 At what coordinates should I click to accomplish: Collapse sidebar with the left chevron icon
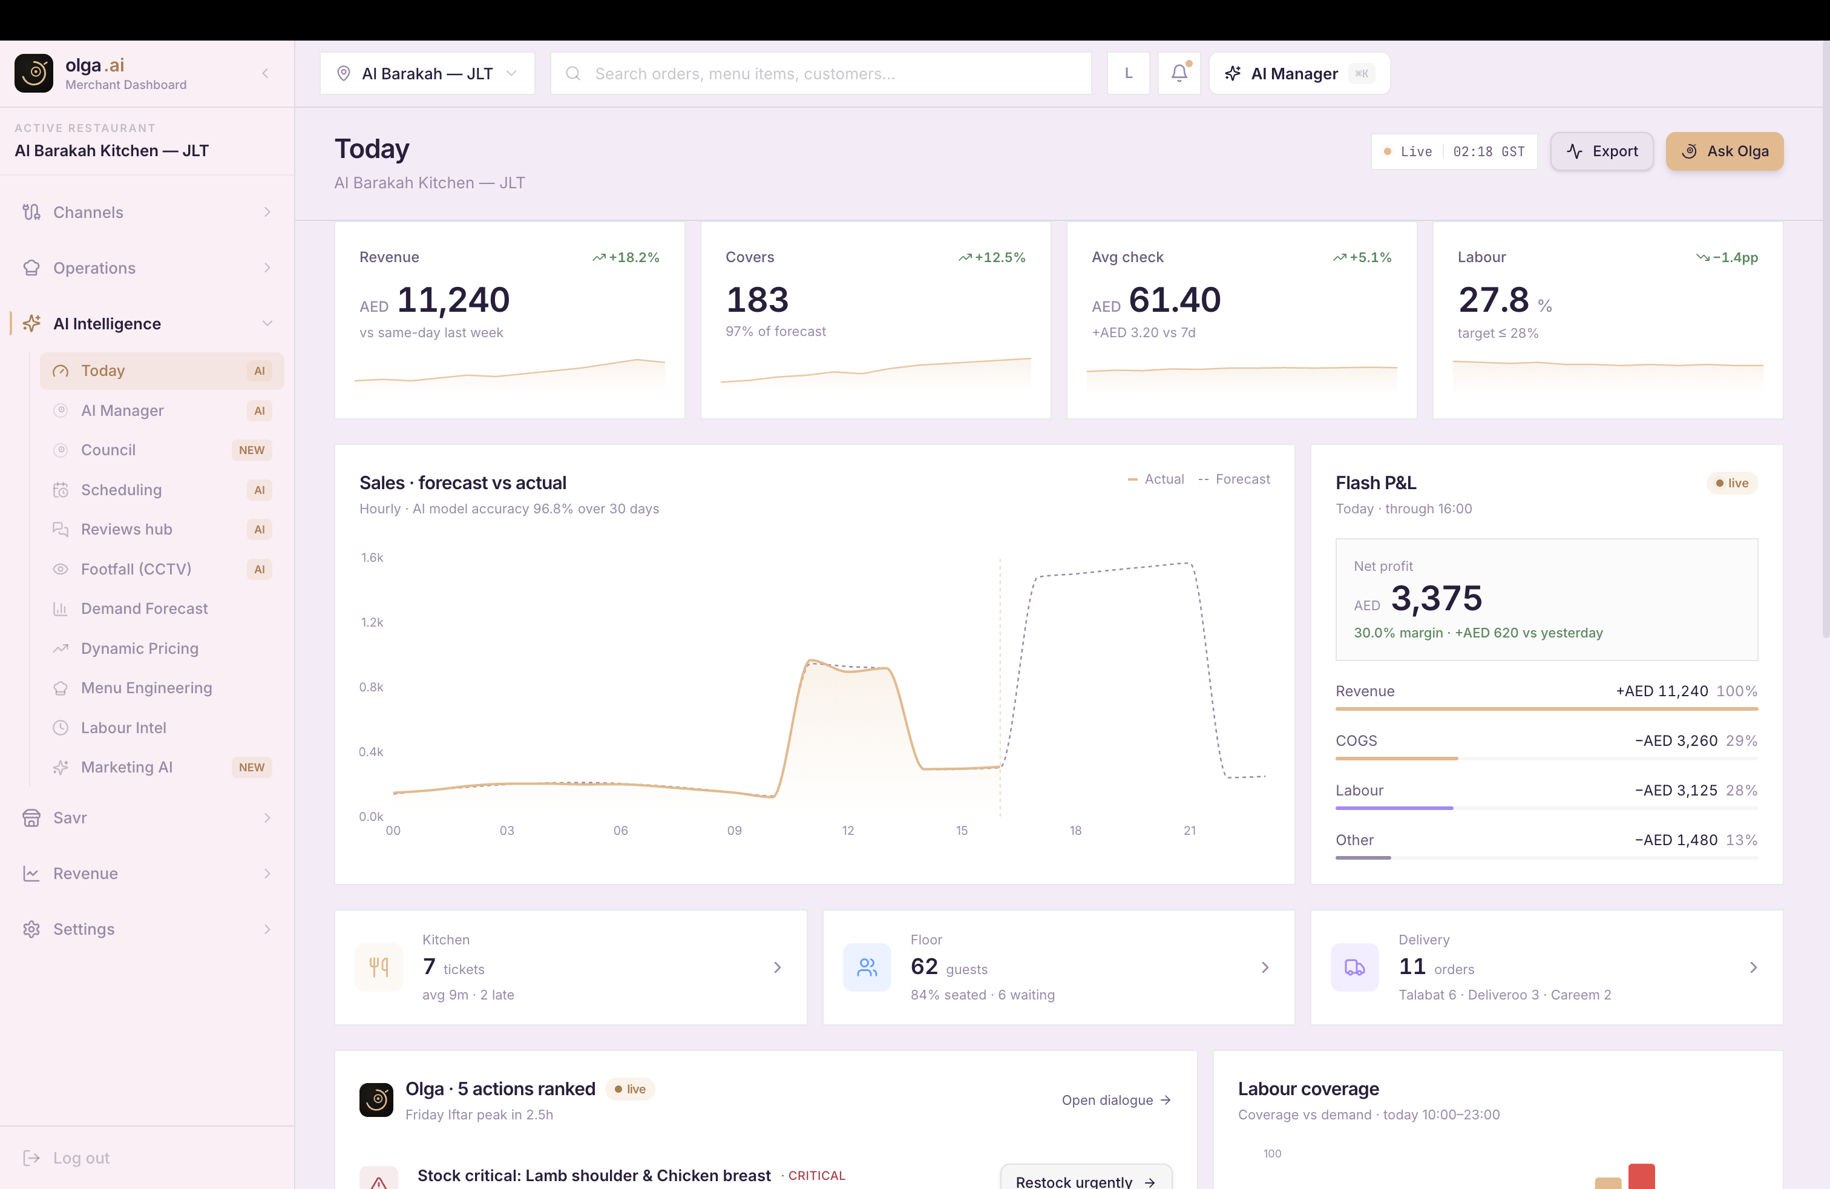coord(265,73)
